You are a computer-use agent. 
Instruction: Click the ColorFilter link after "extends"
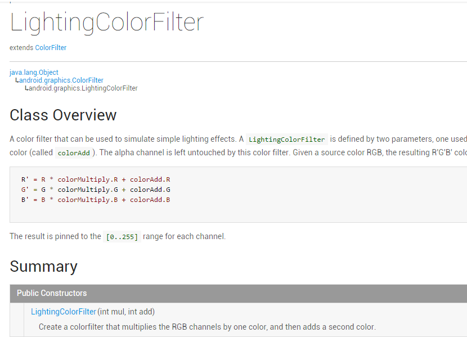click(x=51, y=48)
